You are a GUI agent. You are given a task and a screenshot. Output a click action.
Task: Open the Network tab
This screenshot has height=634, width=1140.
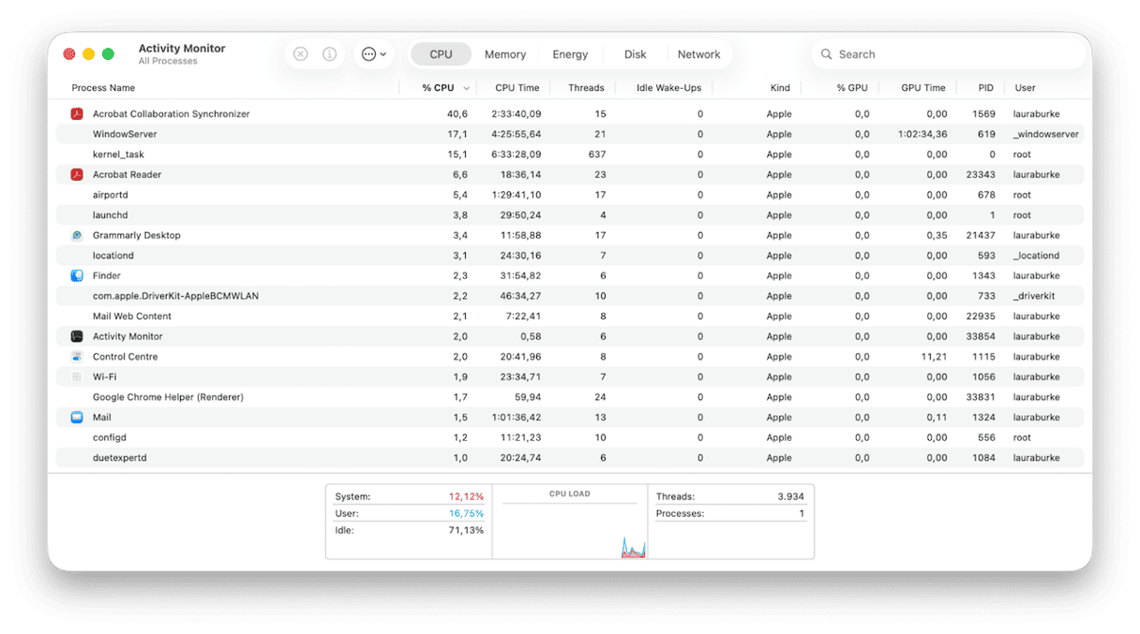[698, 53]
